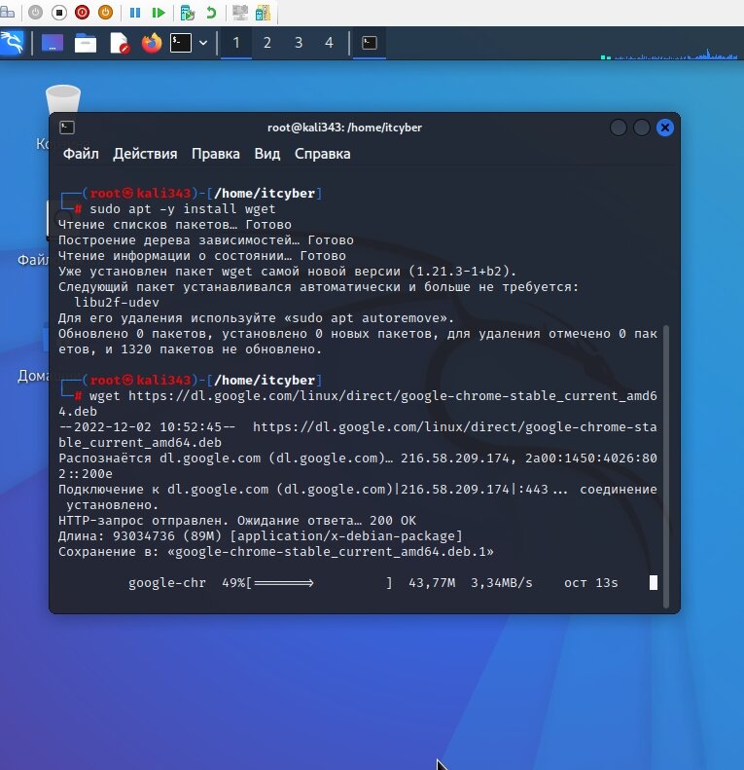Click the black square stop VM button
The height and width of the screenshot is (770, 744).
point(59,13)
